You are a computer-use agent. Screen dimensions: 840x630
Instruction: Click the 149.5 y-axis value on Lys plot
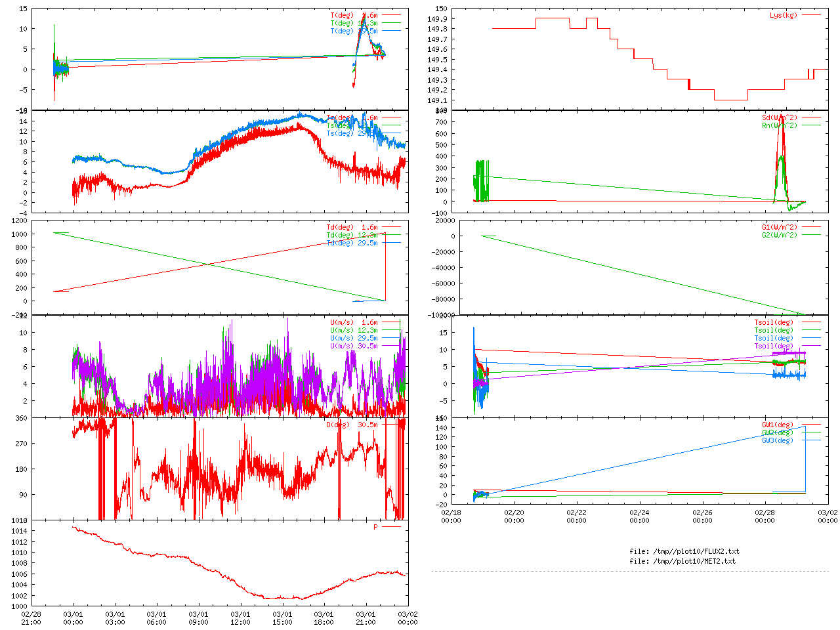tap(437, 60)
